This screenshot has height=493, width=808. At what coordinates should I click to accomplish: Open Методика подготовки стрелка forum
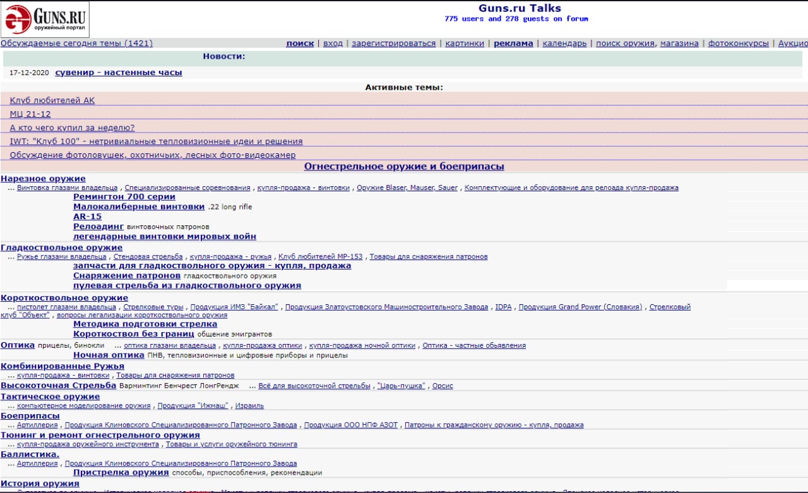[145, 324]
